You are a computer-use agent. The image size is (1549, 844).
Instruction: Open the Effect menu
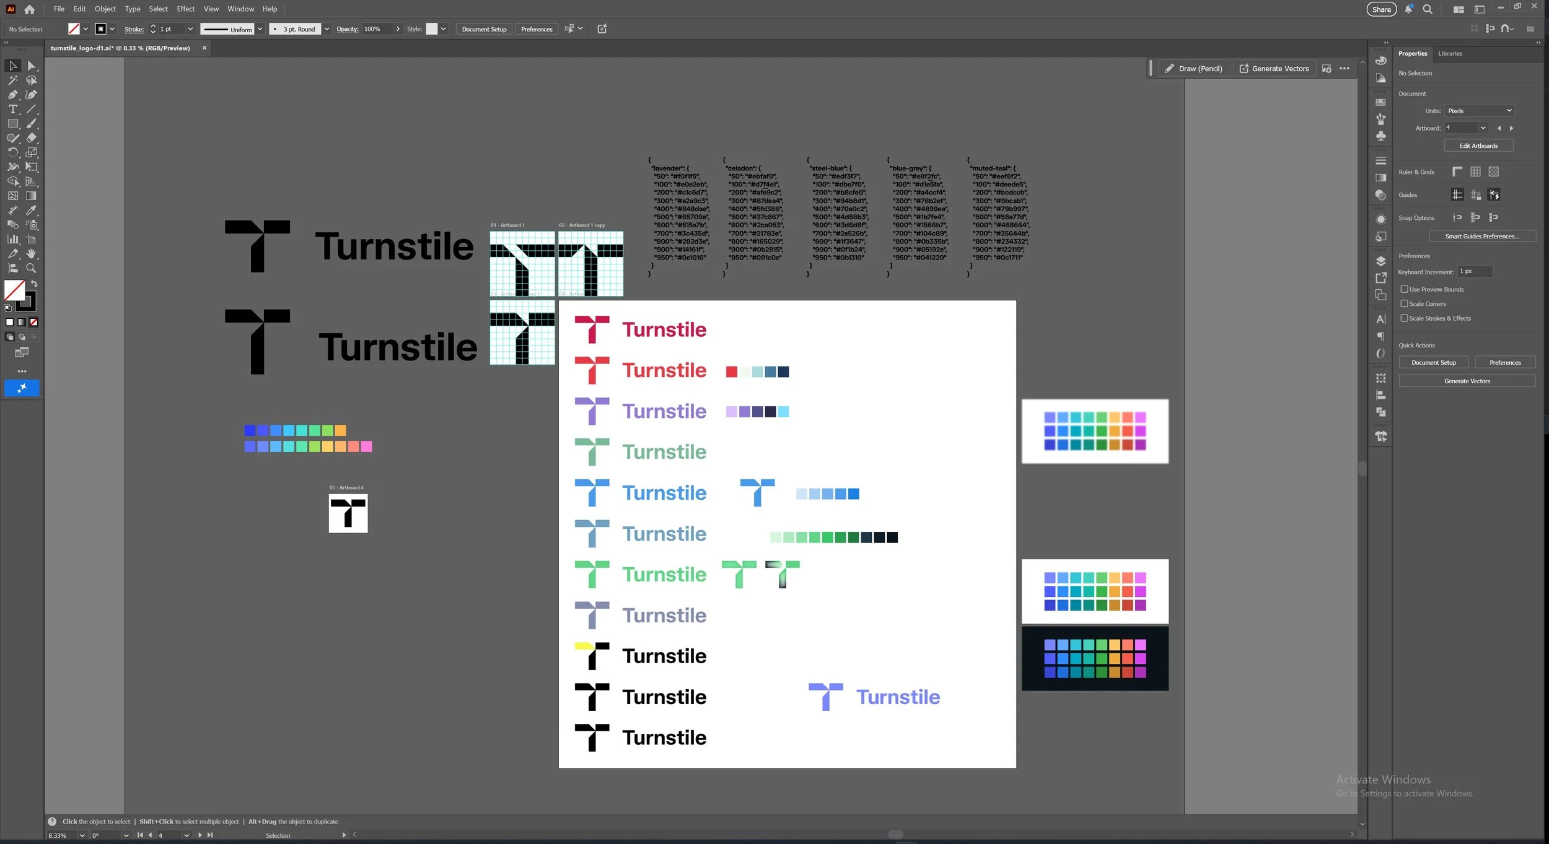pyautogui.click(x=185, y=9)
